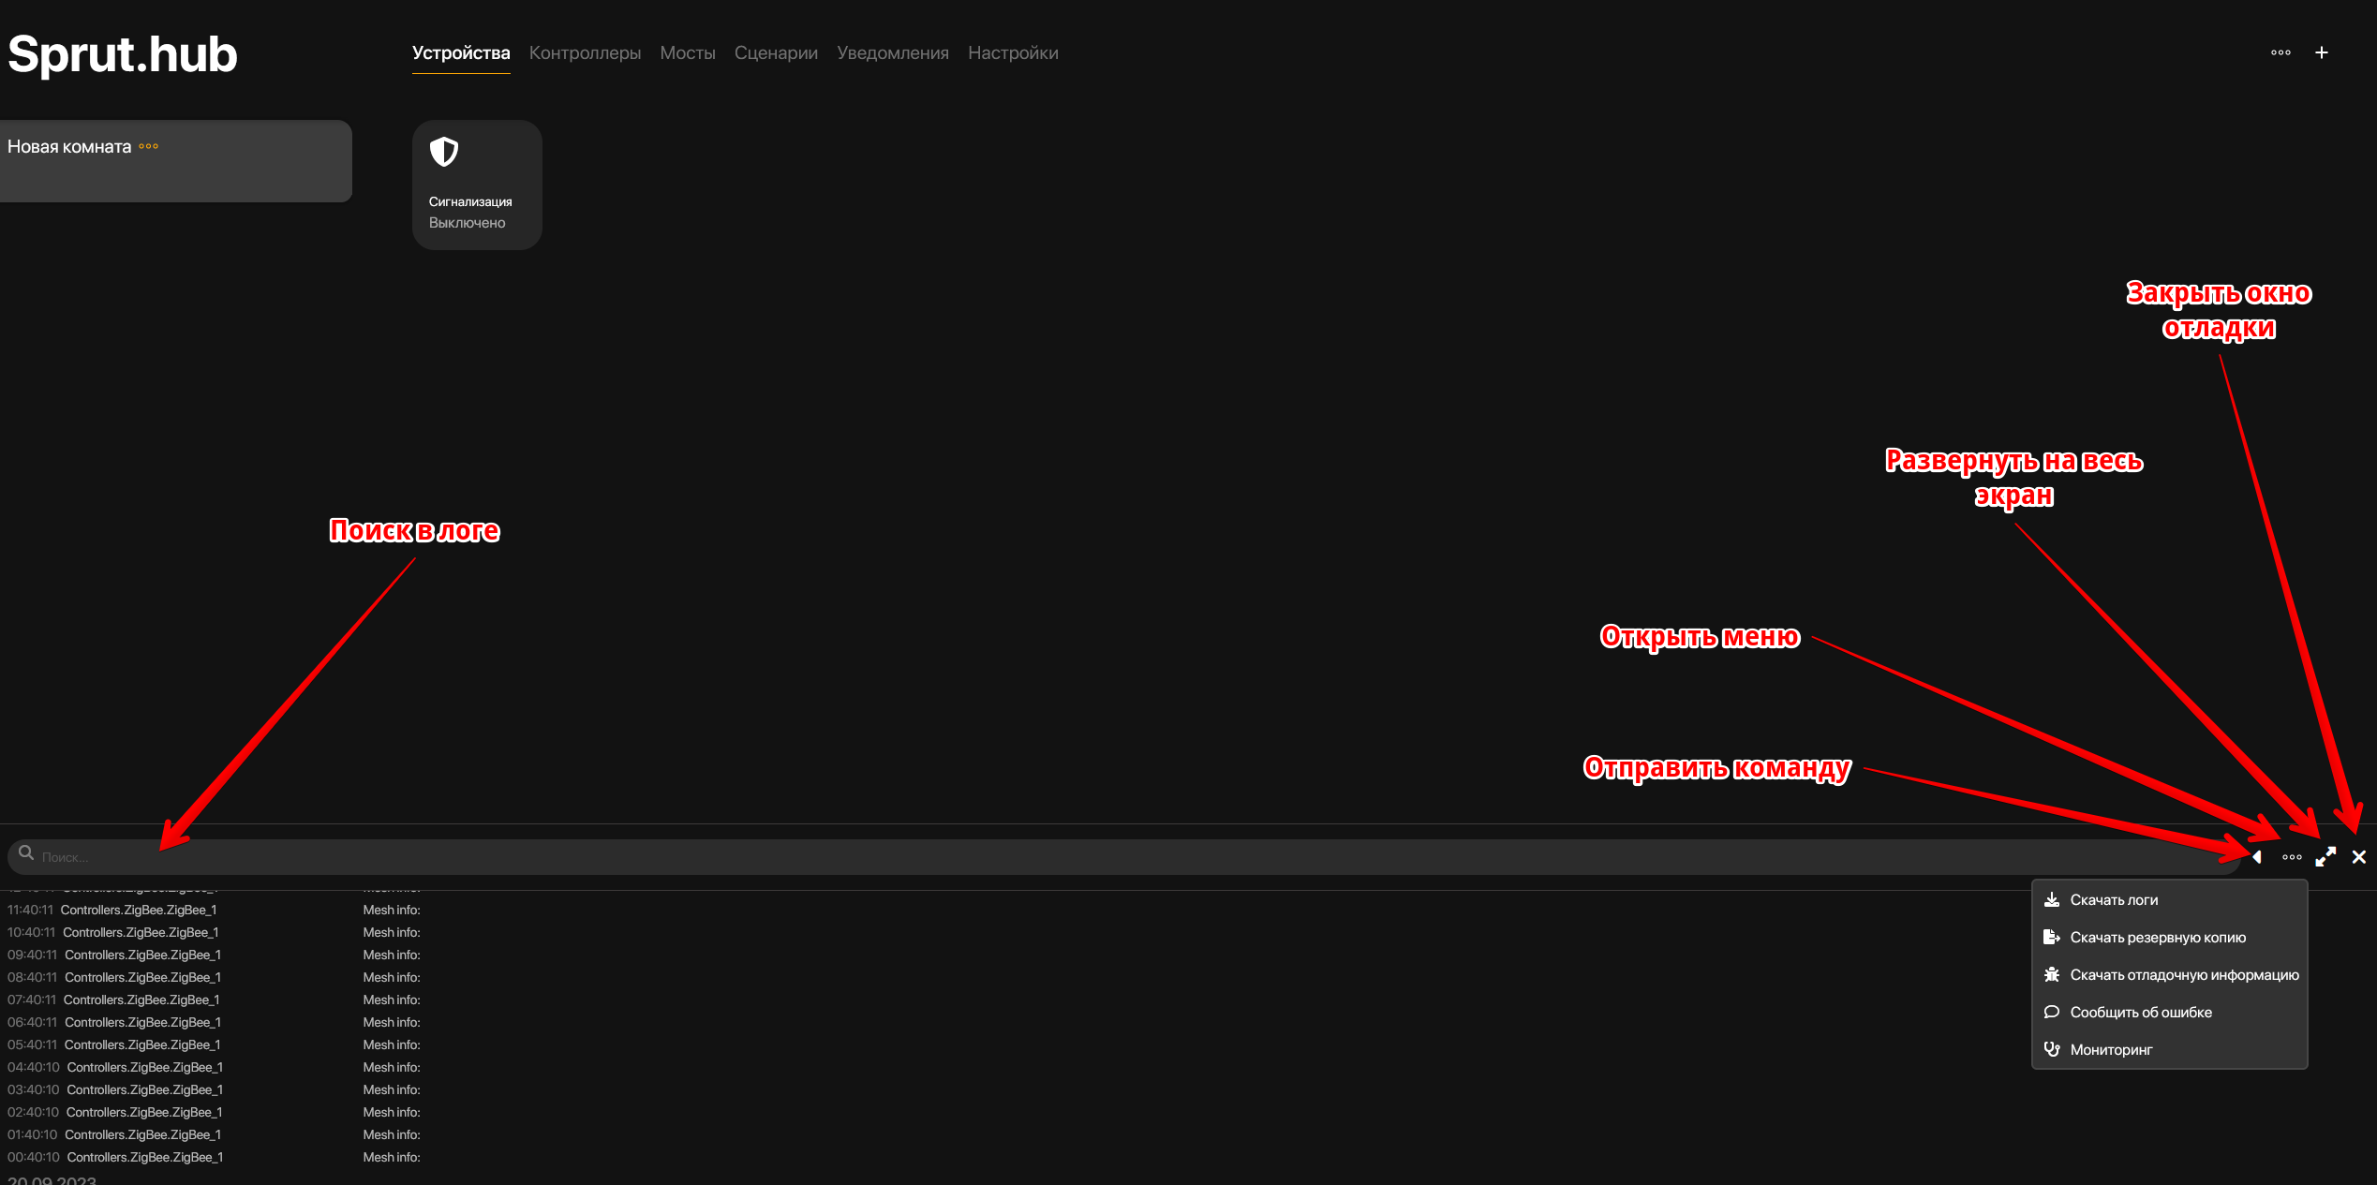Open the Сценарии tab
The width and height of the screenshot is (2377, 1185).
776,53
